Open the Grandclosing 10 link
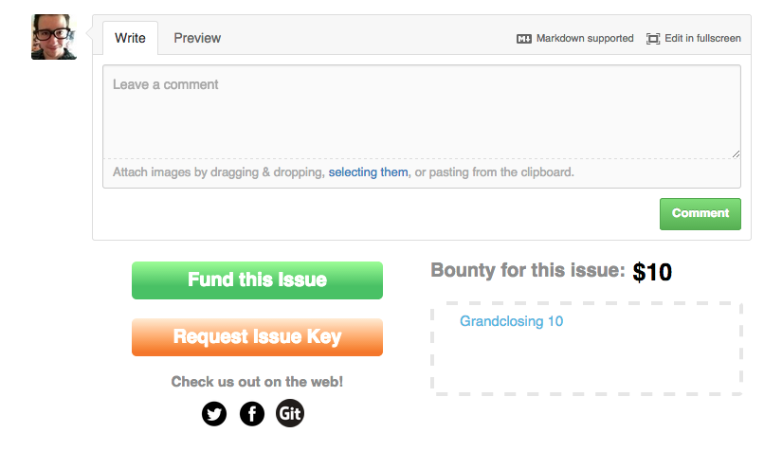Screen dimensions: 764x451 [512, 321]
